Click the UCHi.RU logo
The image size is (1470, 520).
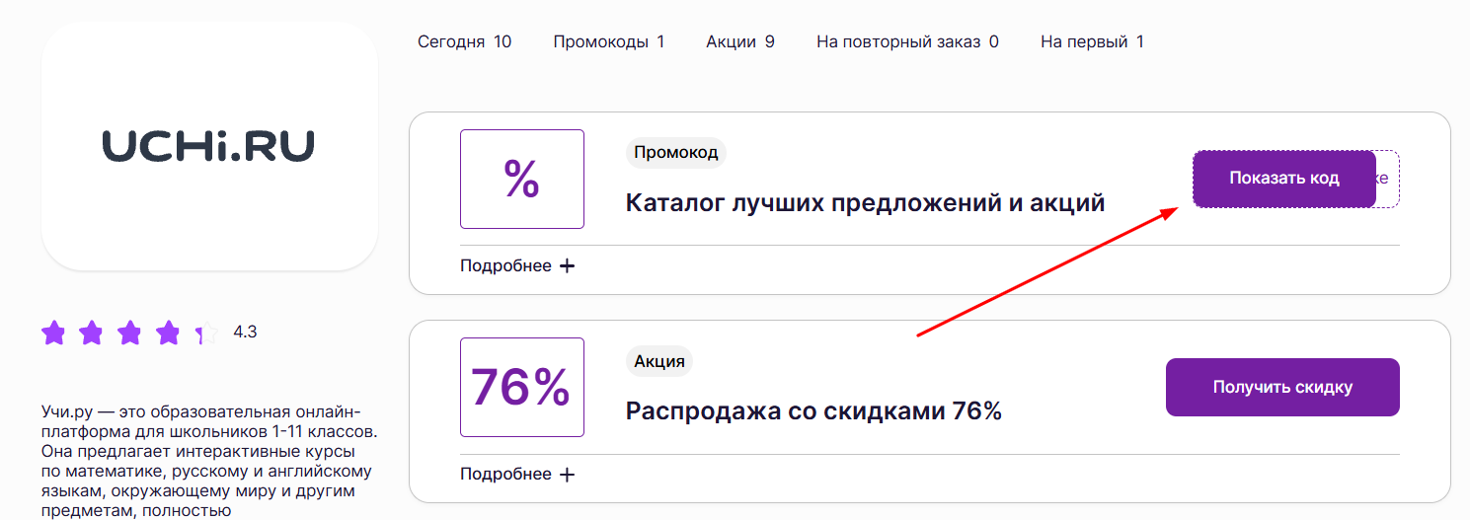[208, 146]
